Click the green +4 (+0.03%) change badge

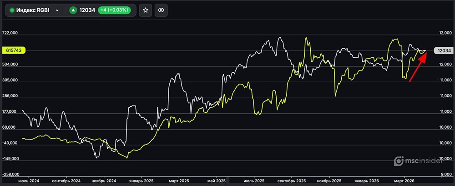click(x=114, y=10)
